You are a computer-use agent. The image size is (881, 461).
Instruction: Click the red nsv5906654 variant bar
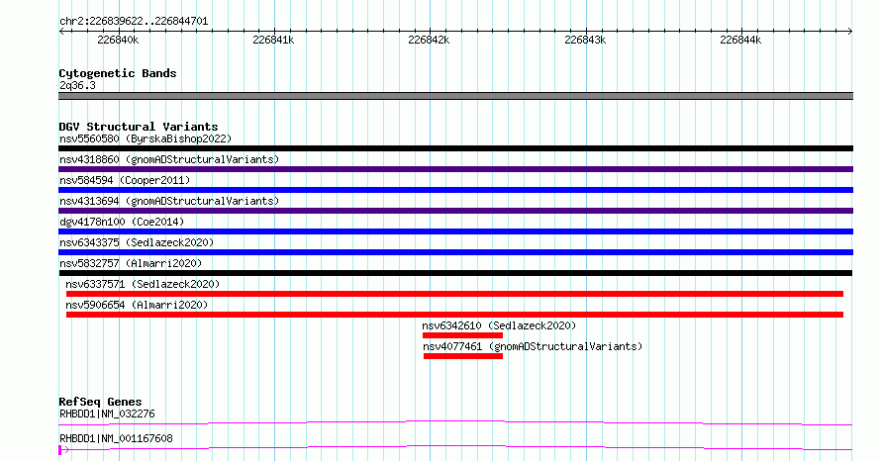(454, 315)
